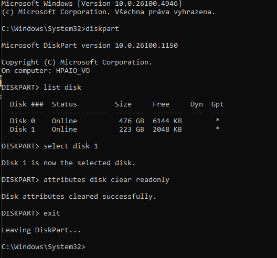
Task: Click the 6144 KB free value
Action: [167, 121]
